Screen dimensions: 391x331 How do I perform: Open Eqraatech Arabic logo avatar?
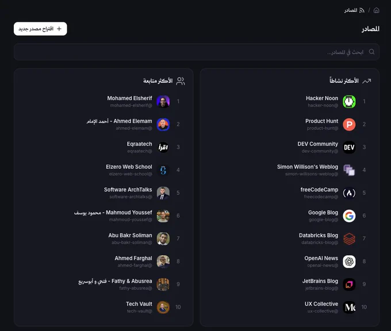pos(163,147)
